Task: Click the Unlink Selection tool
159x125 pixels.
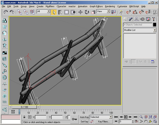Action: click(26, 12)
